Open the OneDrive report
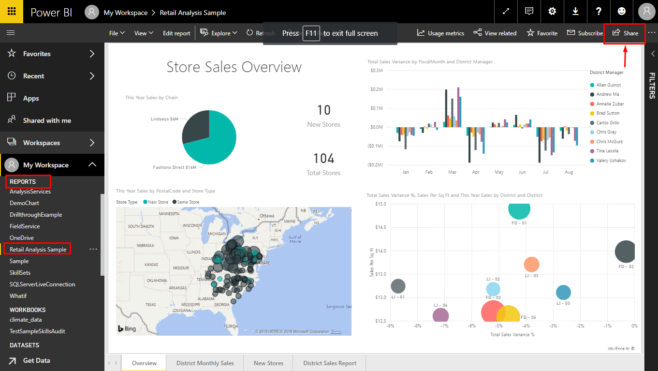 (x=22, y=238)
